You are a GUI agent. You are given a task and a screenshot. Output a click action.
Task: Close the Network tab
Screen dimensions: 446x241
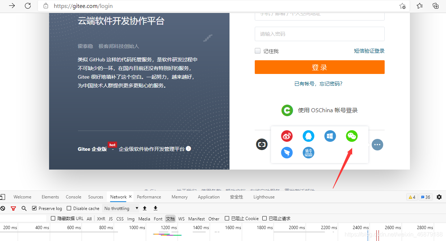[130, 197]
